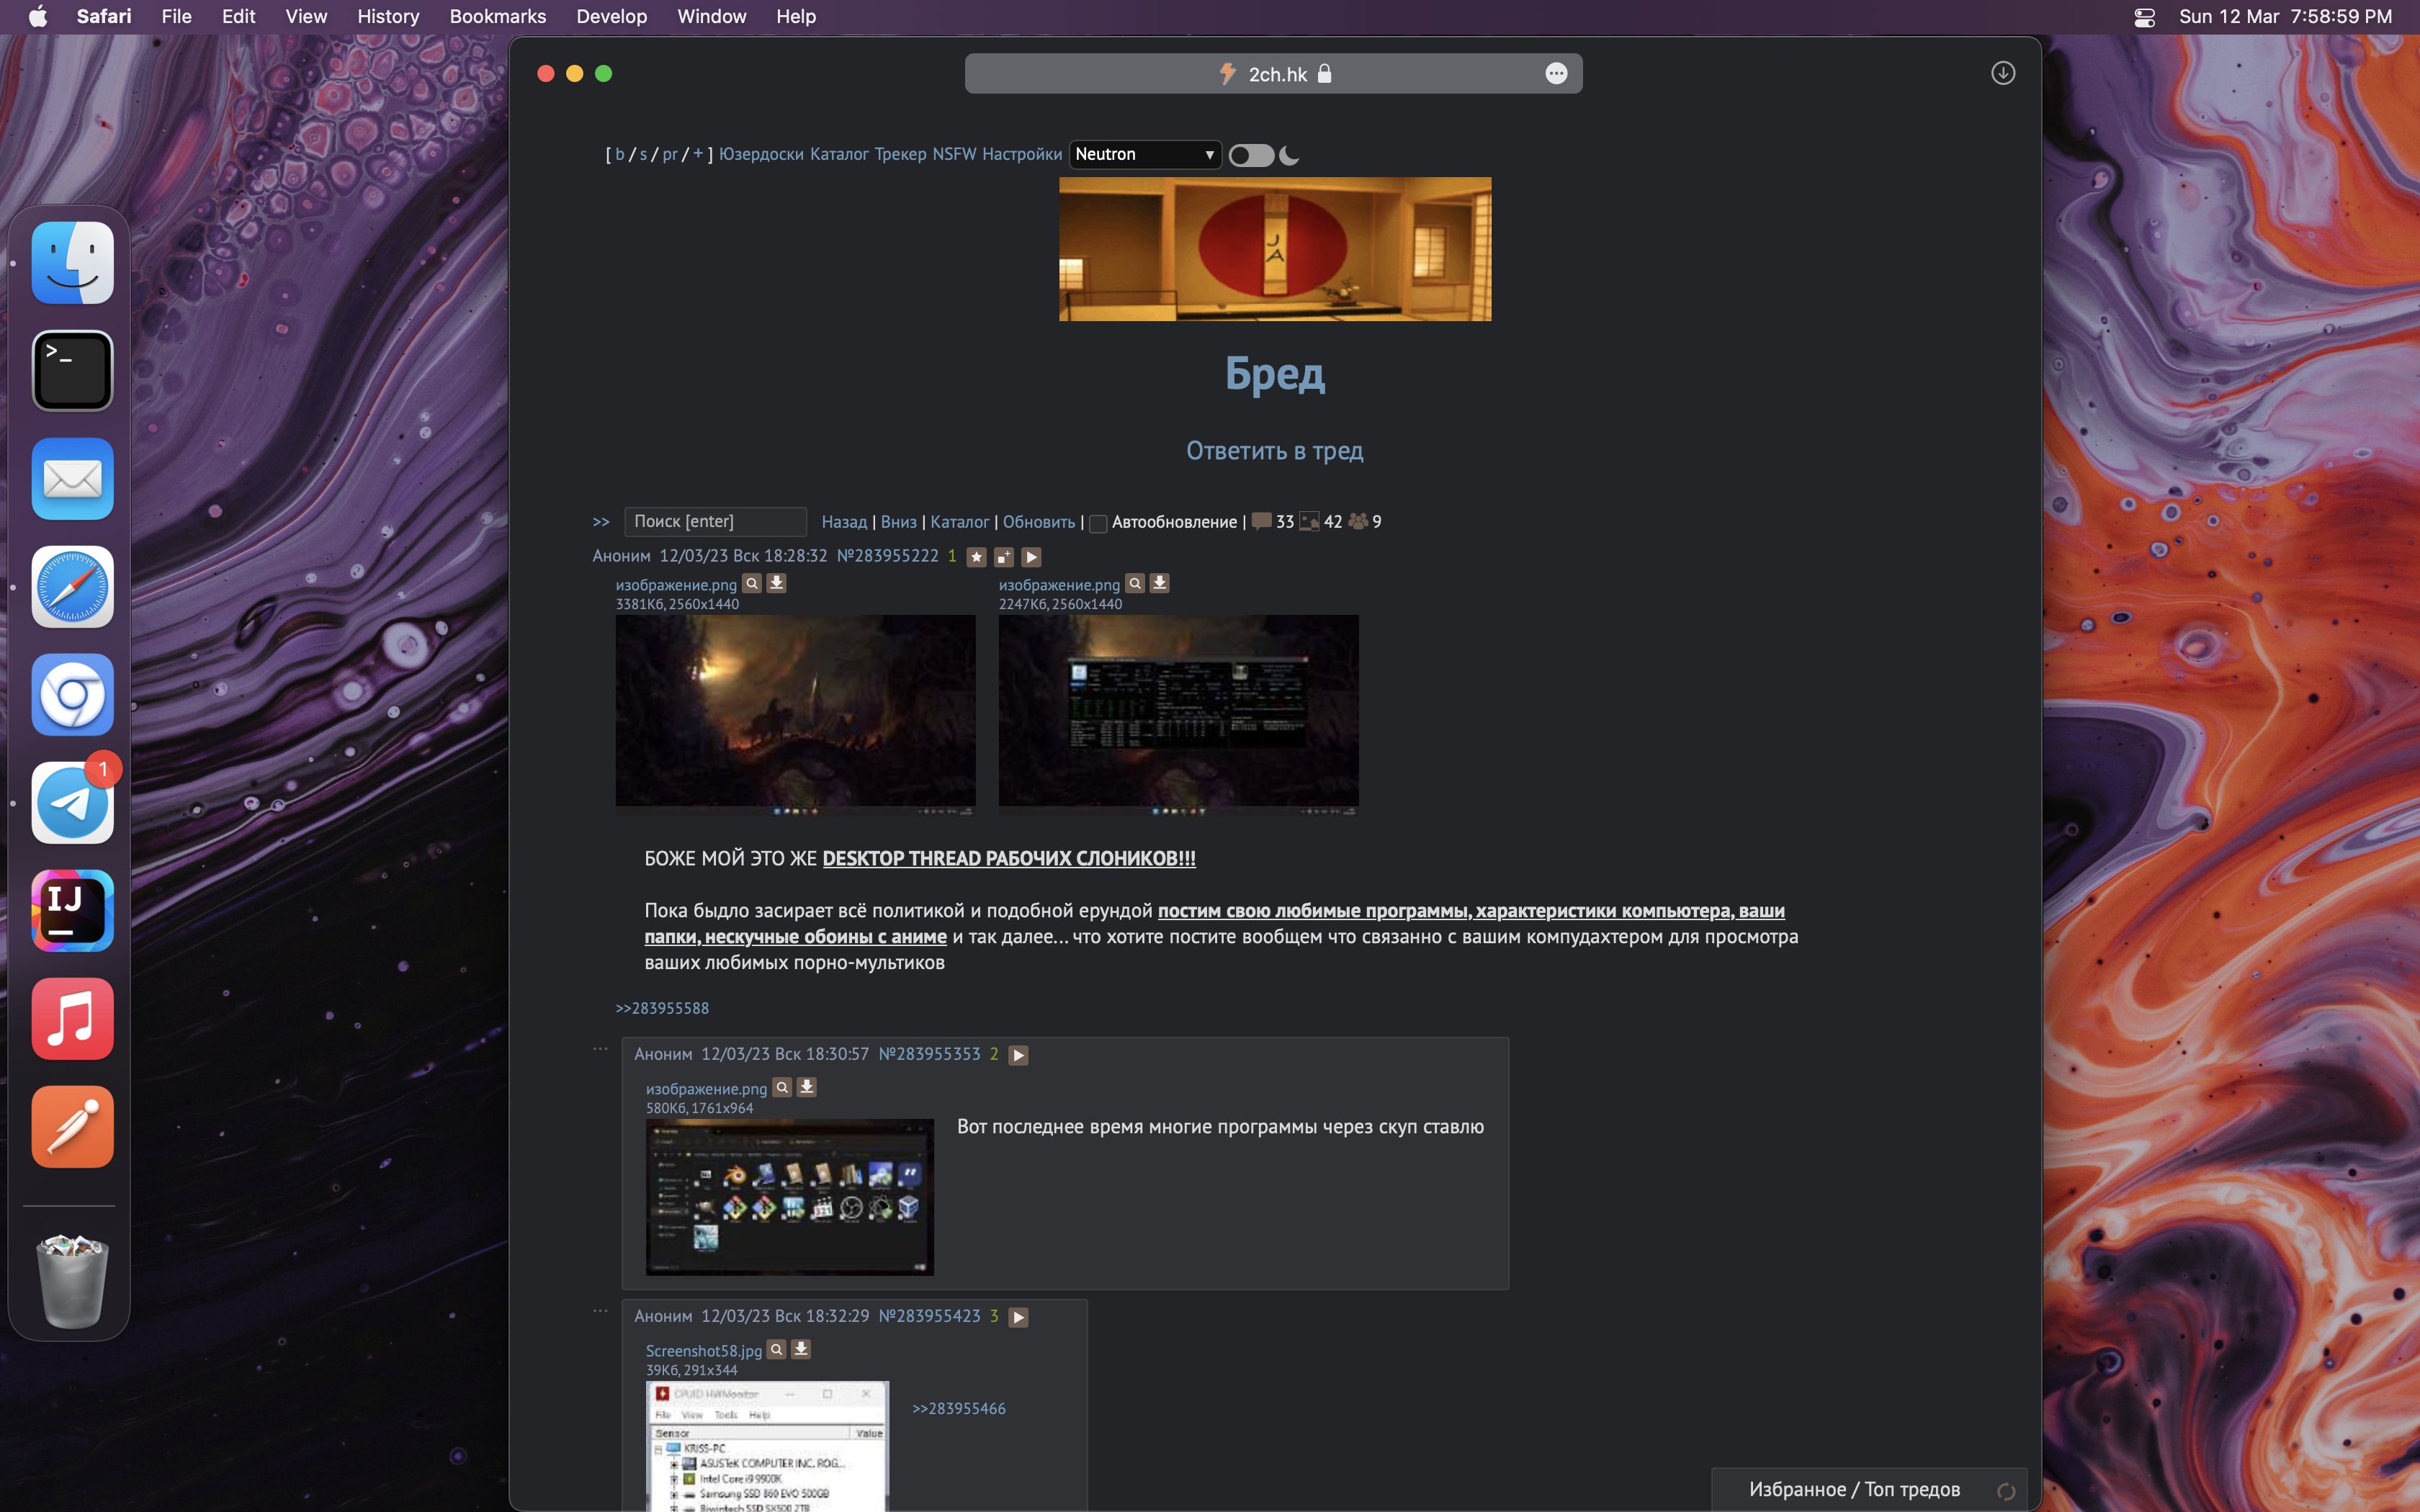This screenshot has width=2420, height=1512.
Task: Click the play arrow on post №283955423
Action: (1018, 1317)
